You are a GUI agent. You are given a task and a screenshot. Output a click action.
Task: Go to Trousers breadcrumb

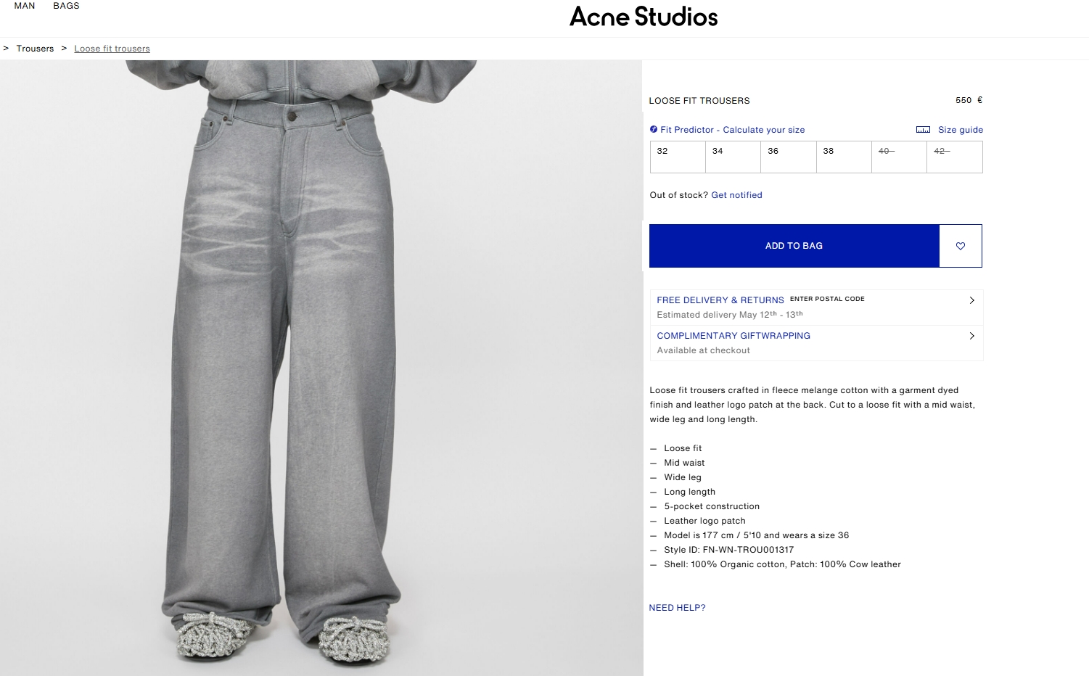(x=35, y=49)
